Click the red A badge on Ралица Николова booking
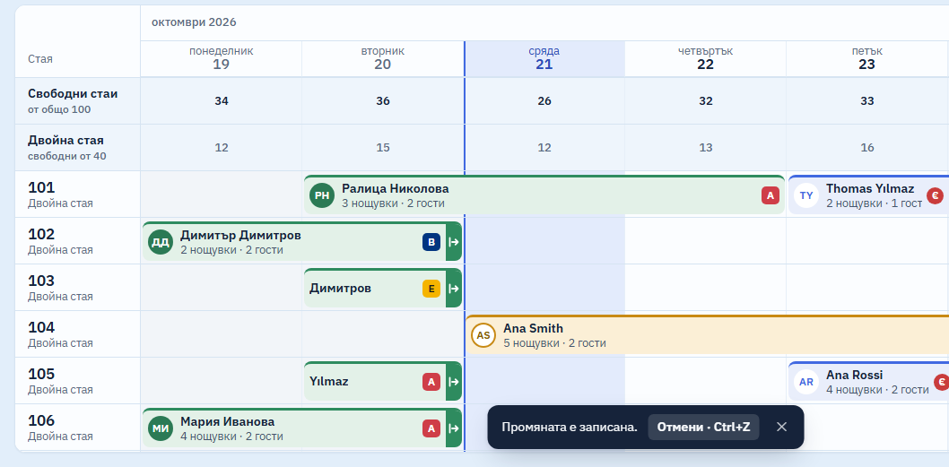The width and height of the screenshot is (949, 467). pyautogui.click(x=770, y=195)
